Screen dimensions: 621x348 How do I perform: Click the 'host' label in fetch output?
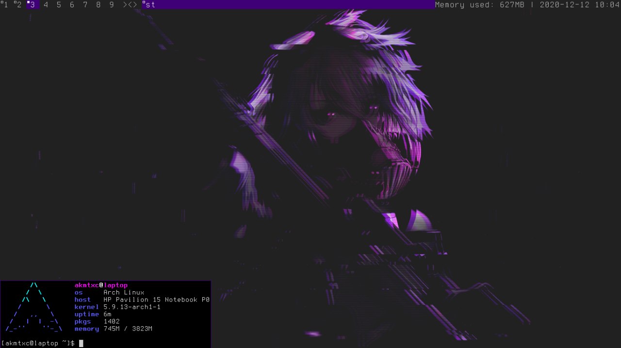pyautogui.click(x=82, y=300)
